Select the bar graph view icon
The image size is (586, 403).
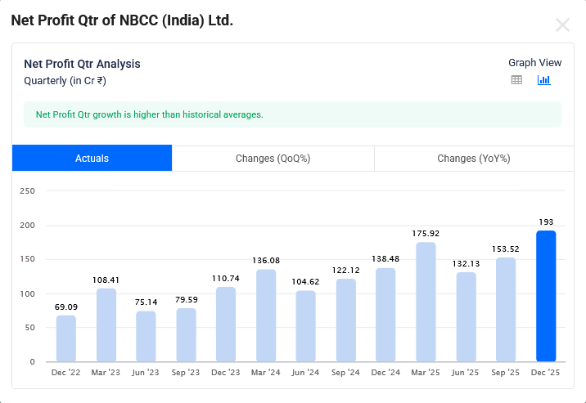coord(543,80)
